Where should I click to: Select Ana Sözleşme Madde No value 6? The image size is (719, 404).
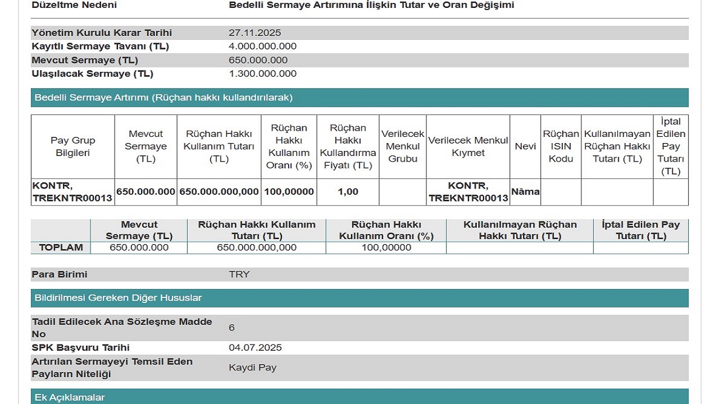tap(231, 328)
